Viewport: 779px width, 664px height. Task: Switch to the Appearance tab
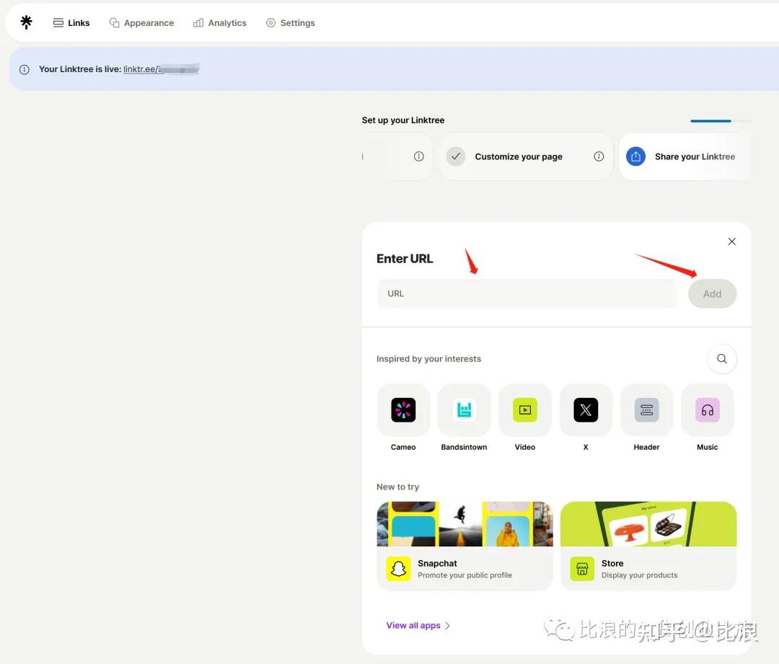[x=141, y=22]
